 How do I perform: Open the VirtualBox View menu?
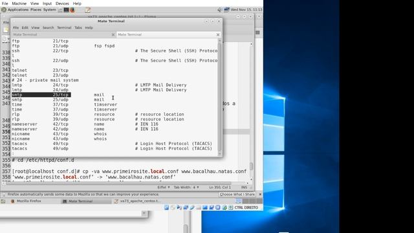pos(34,3)
